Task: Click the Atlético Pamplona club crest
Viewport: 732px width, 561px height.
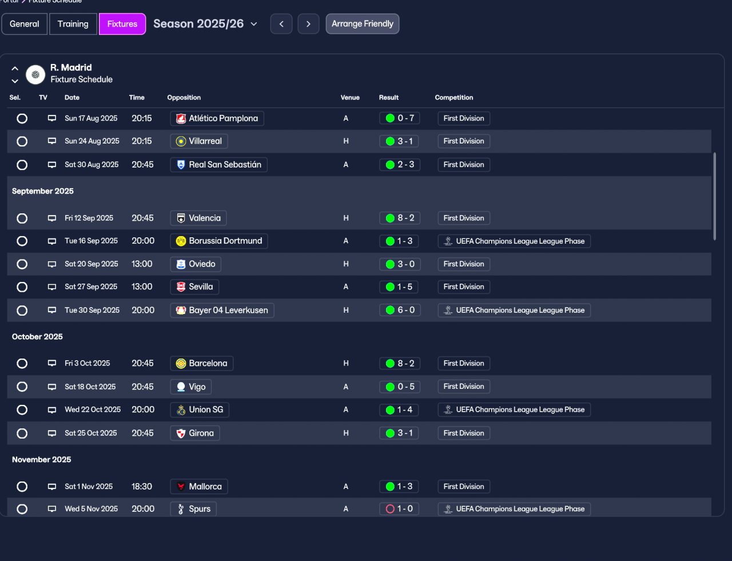Action: point(181,118)
